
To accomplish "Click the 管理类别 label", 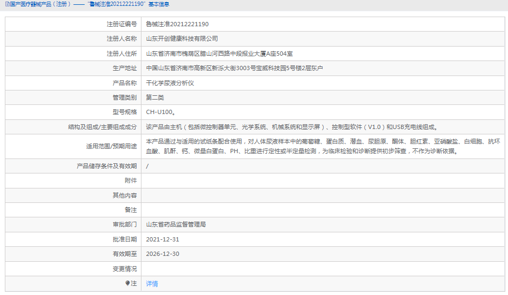I will pos(125,97).
